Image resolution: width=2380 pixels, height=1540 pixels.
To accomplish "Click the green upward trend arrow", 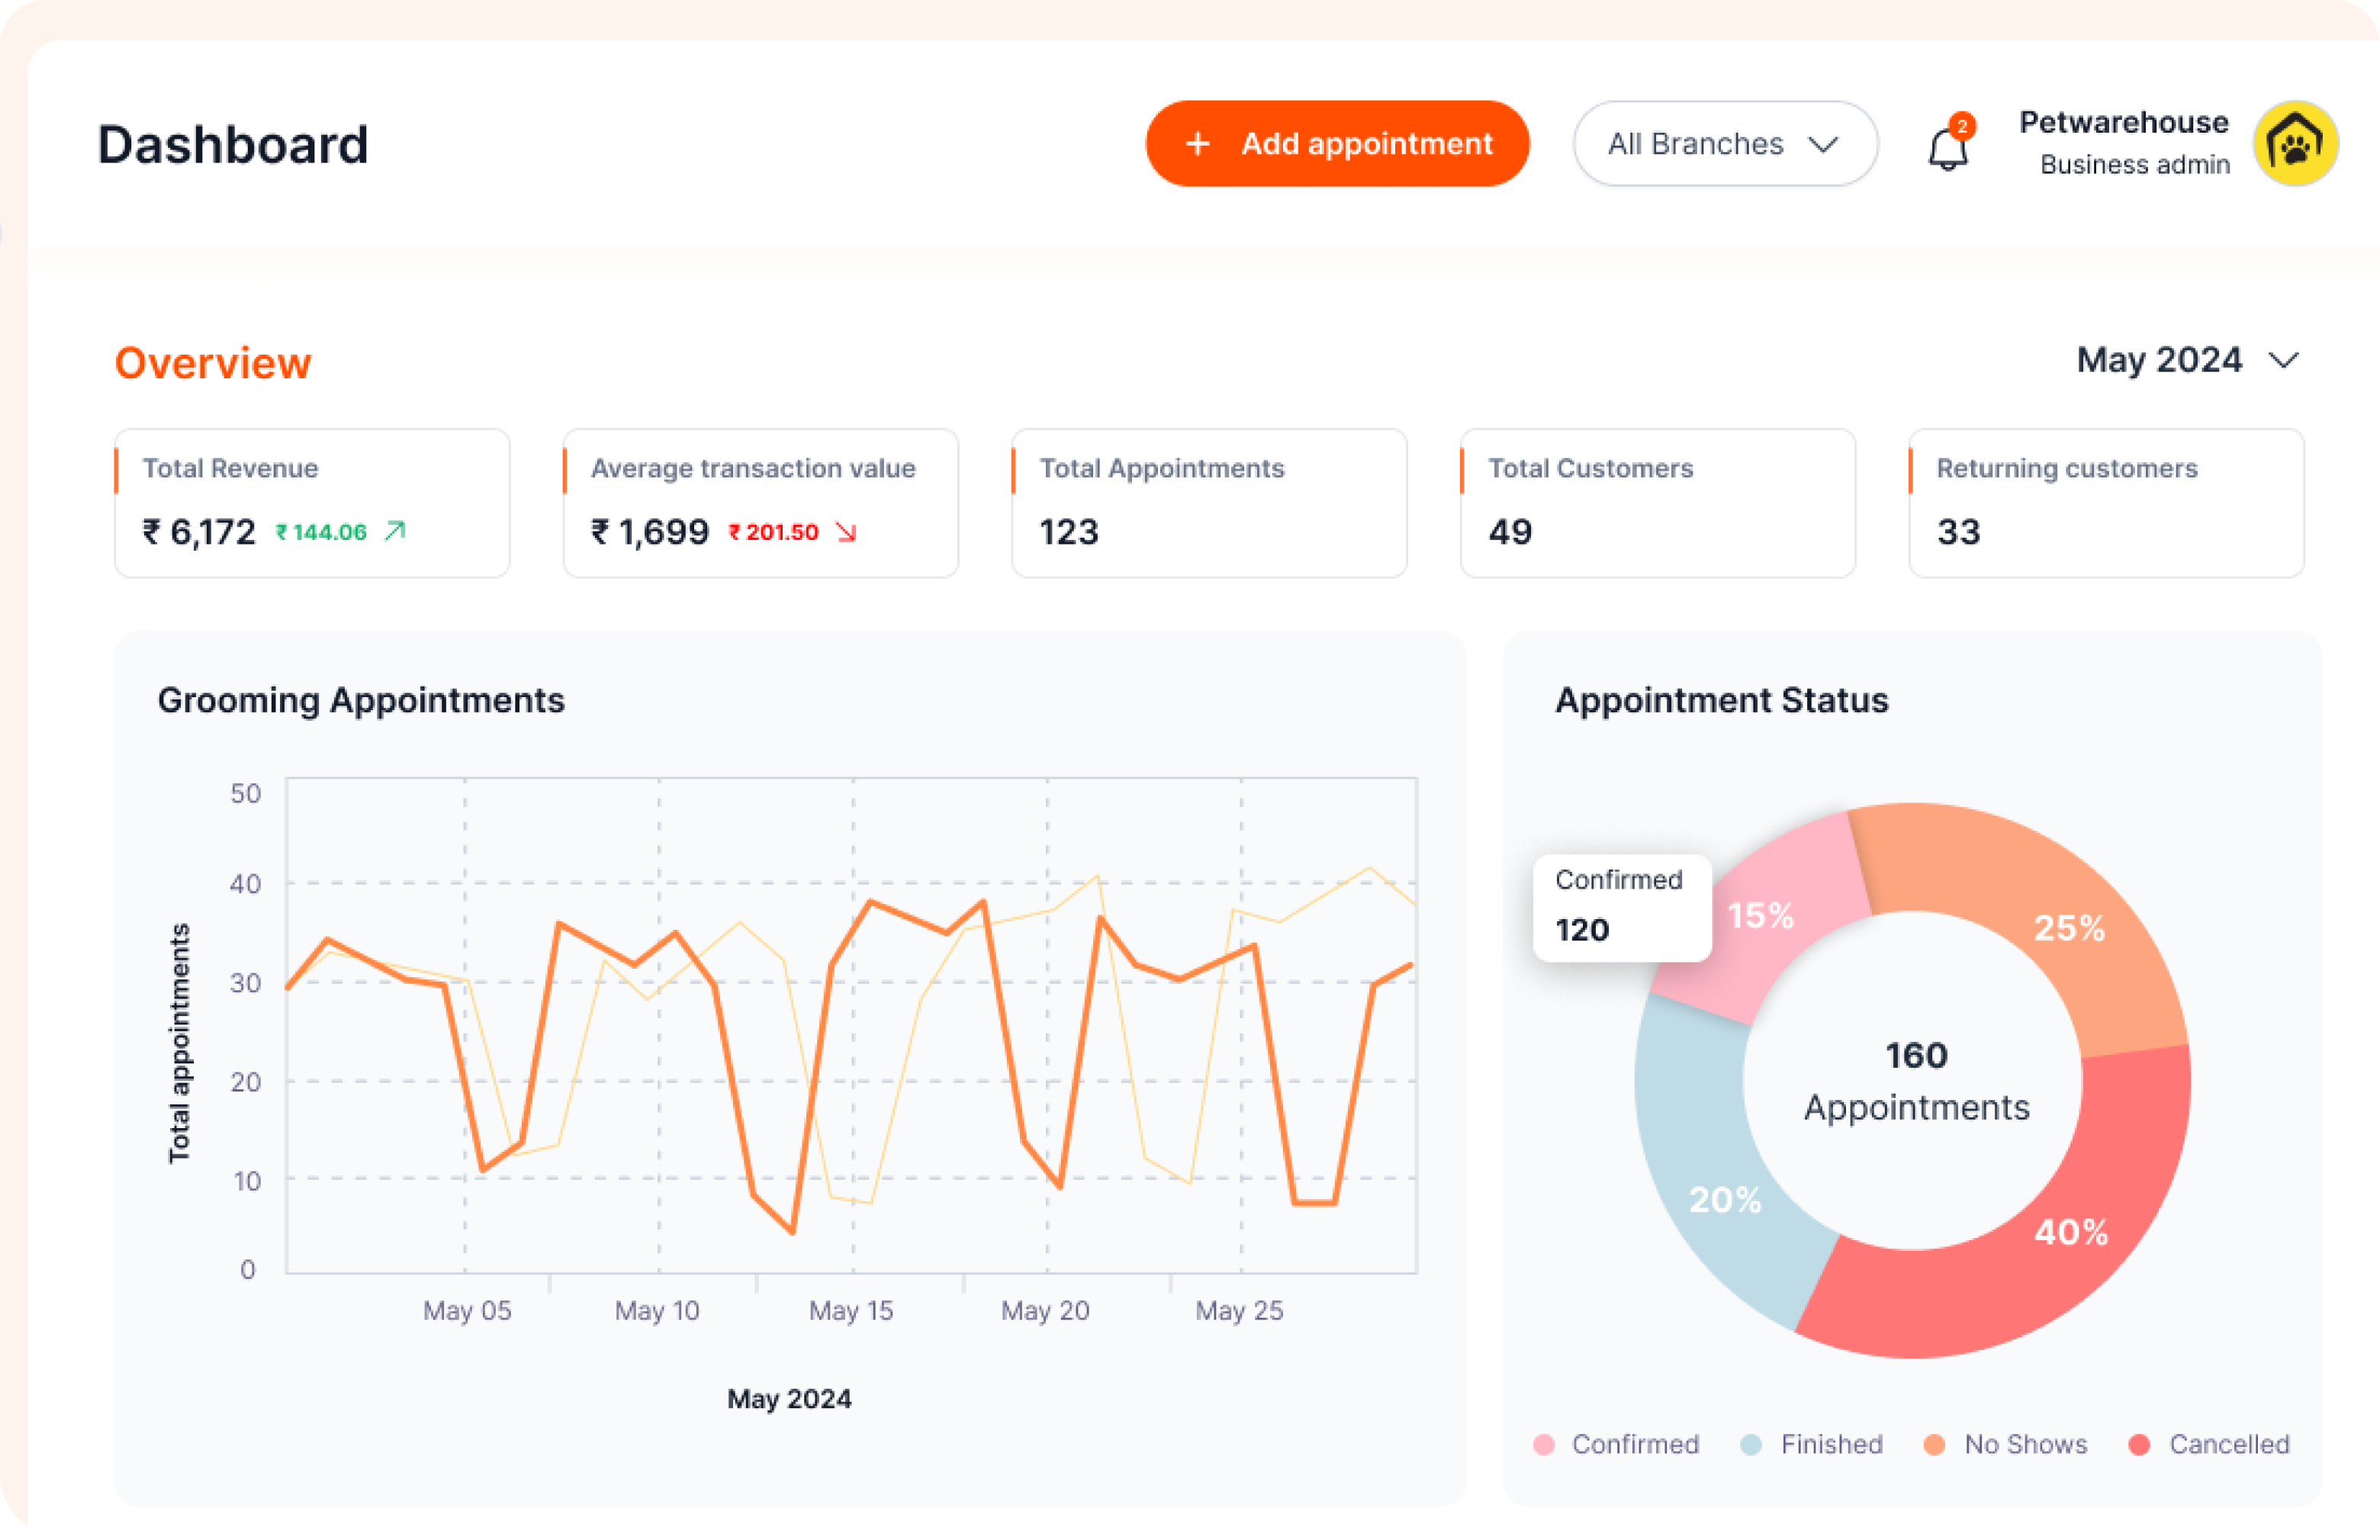I will (x=395, y=531).
